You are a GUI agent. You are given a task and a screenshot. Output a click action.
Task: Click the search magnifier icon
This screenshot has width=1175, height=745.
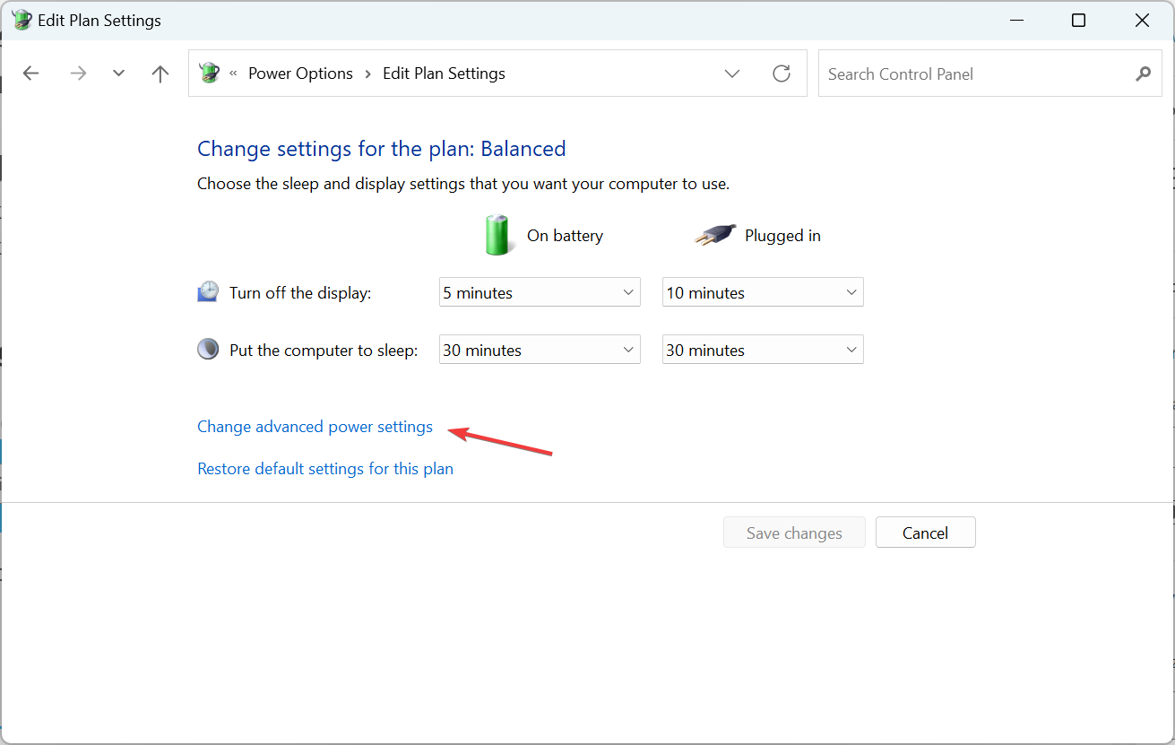[1143, 74]
